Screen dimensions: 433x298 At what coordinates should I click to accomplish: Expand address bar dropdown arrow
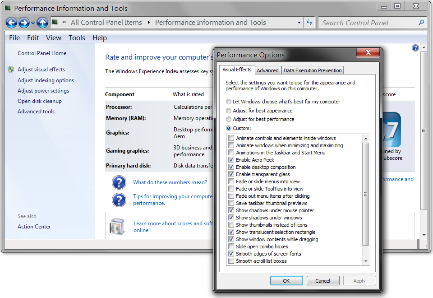(x=299, y=23)
